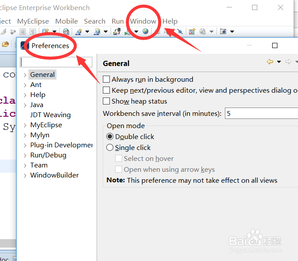Expand the General tree node arrow
This screenshot has height=261, width=298.
point(25,75)
